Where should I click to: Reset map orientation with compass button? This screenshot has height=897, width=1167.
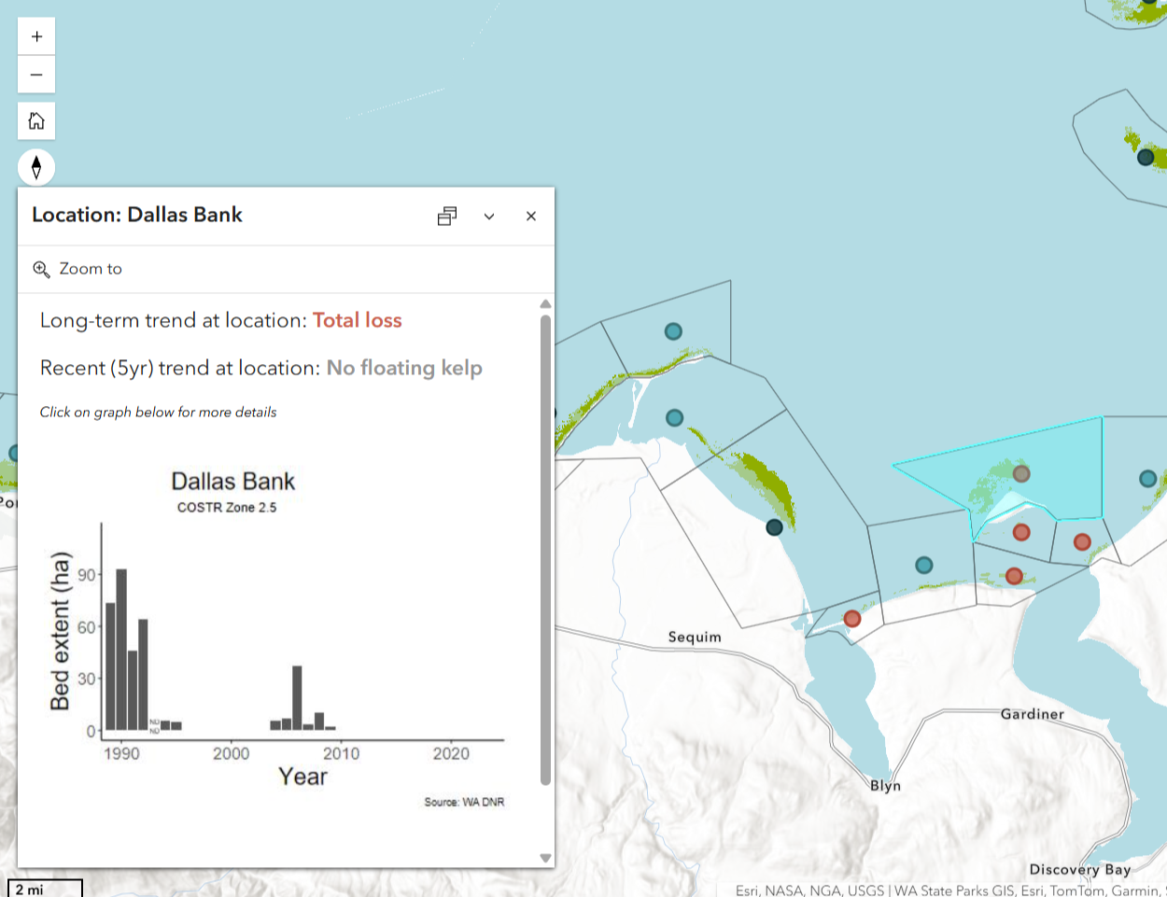click(36, 168)
